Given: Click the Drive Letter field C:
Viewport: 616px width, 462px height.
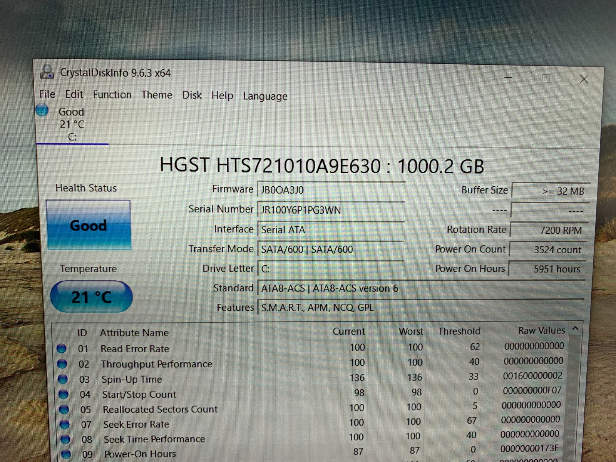Looking at the screenshot, I should (330, 268).
